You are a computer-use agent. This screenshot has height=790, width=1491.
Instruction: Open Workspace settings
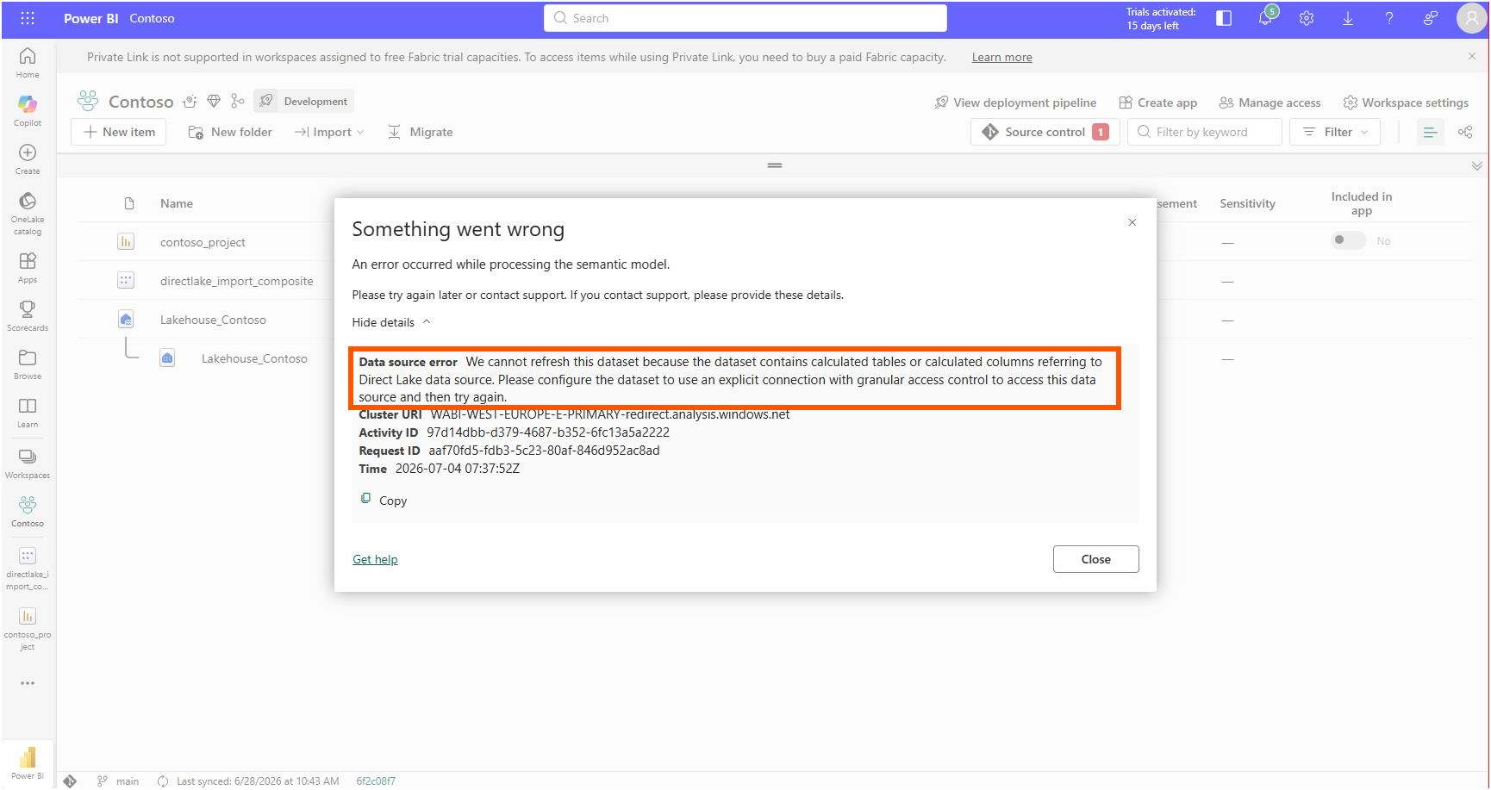pos(1406,103)
